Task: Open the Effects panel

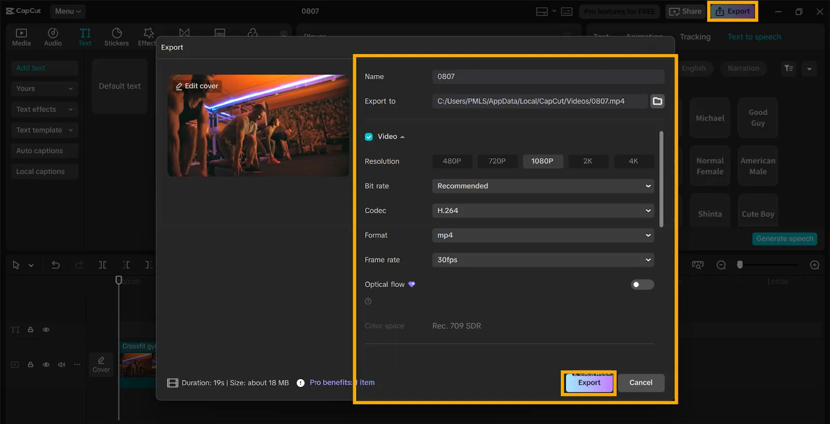Action: [x=148, y=37]
